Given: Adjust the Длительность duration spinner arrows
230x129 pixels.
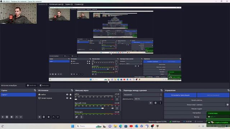Looking at the screenshot, I should (161, 99).
